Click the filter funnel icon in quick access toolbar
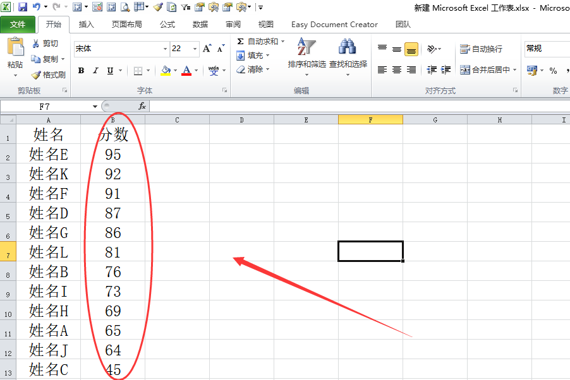This screenshot has height=380, width=570. (185, 7)
